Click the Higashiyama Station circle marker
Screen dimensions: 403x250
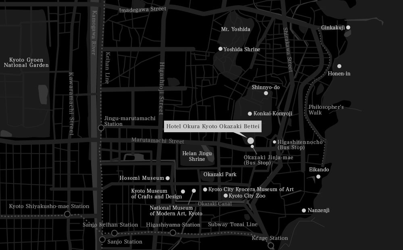(x=173, y=233)
